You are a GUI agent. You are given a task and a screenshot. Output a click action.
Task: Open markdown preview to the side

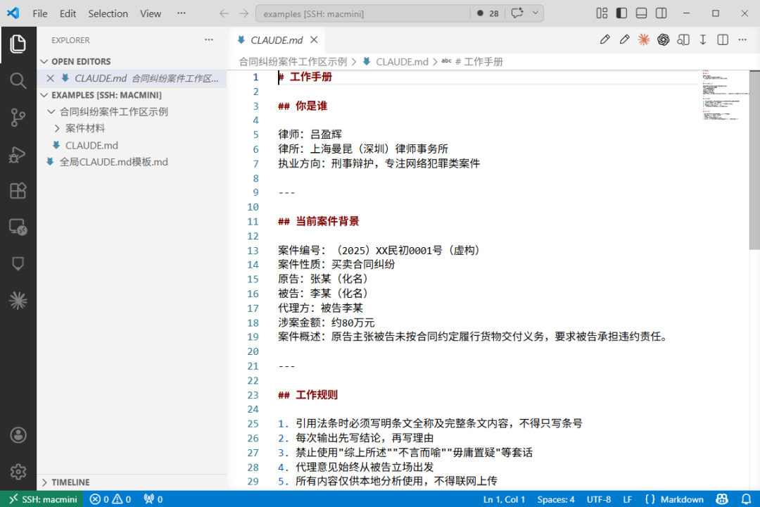(683, 39)
